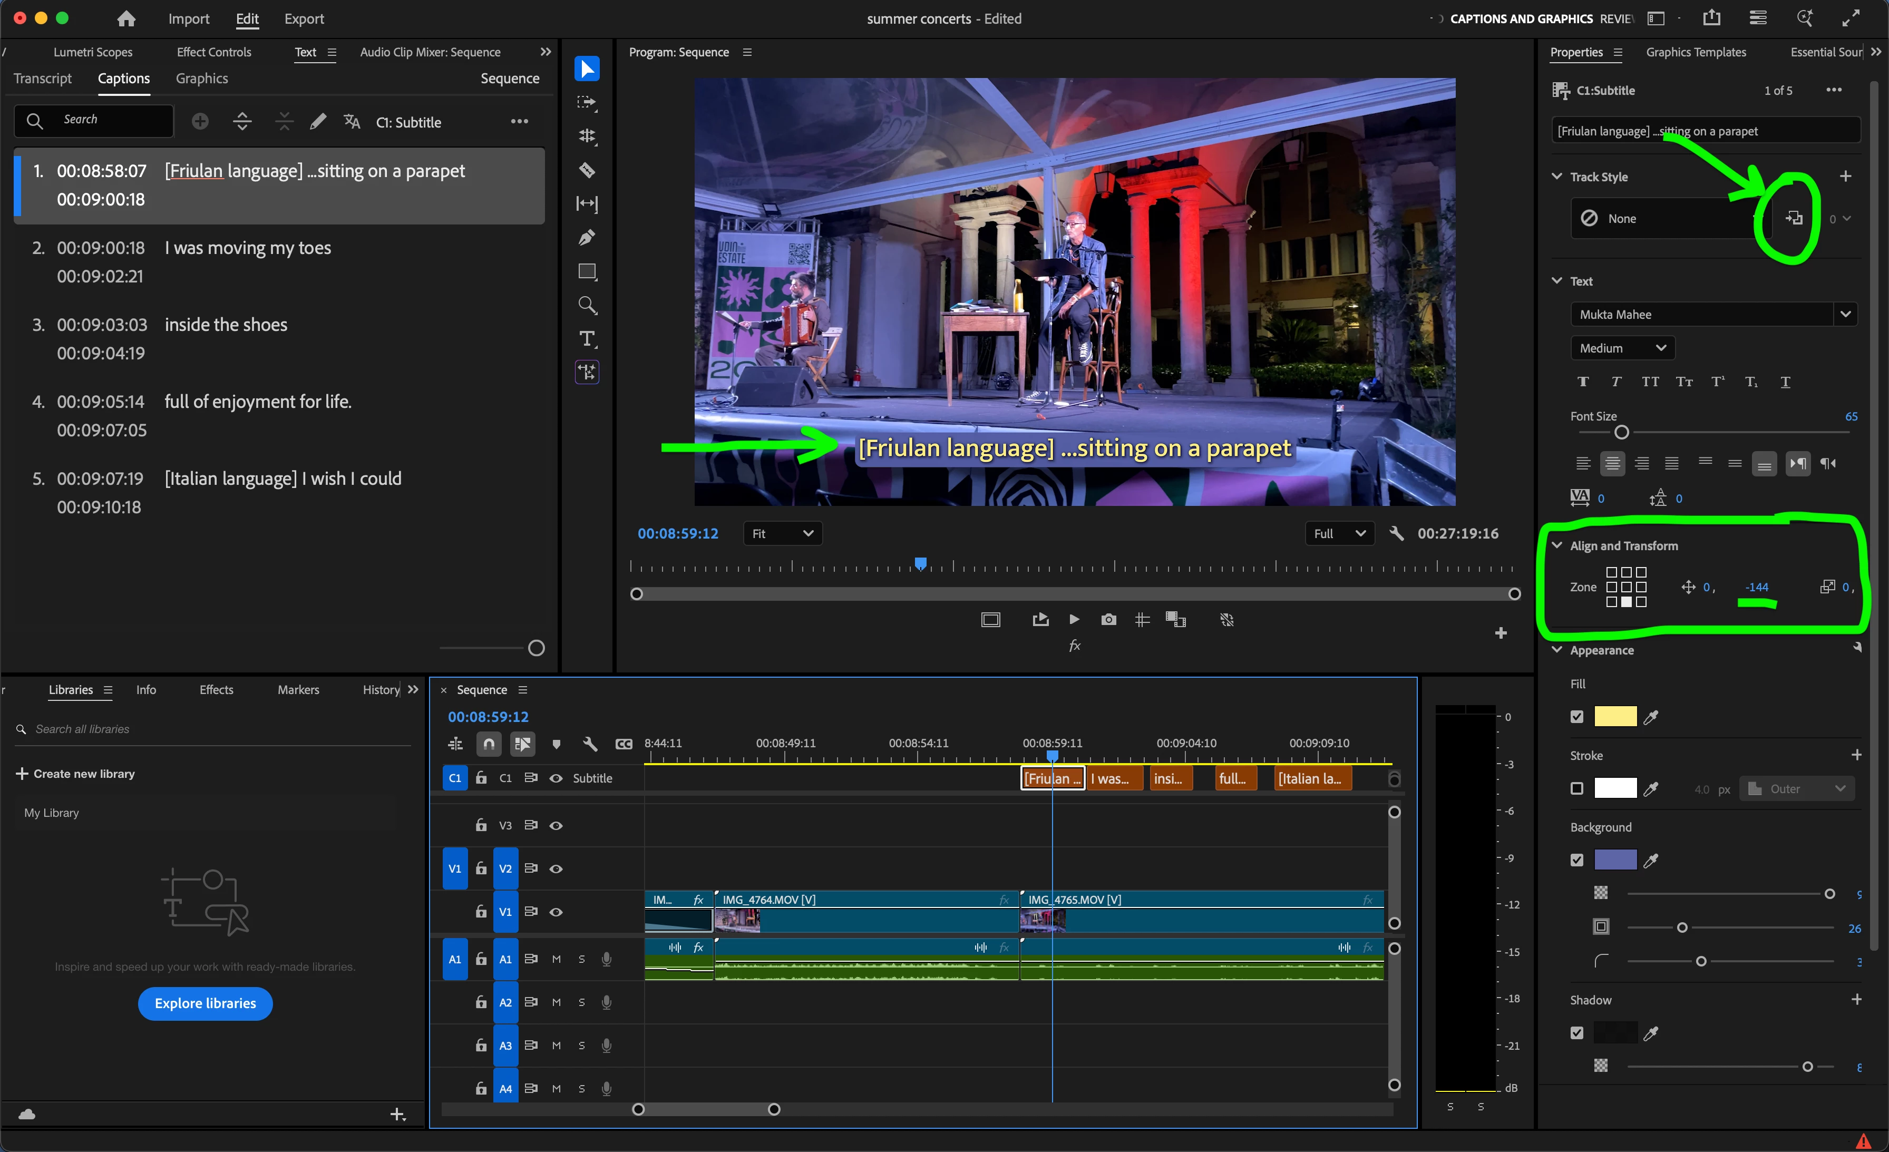Open the Fit zoom level dropdown
Viewport: 1889px width, 1152px height.
(782, 533)
